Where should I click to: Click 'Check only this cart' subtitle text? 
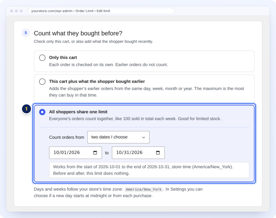pyautogui.click(x=93, y=42)
